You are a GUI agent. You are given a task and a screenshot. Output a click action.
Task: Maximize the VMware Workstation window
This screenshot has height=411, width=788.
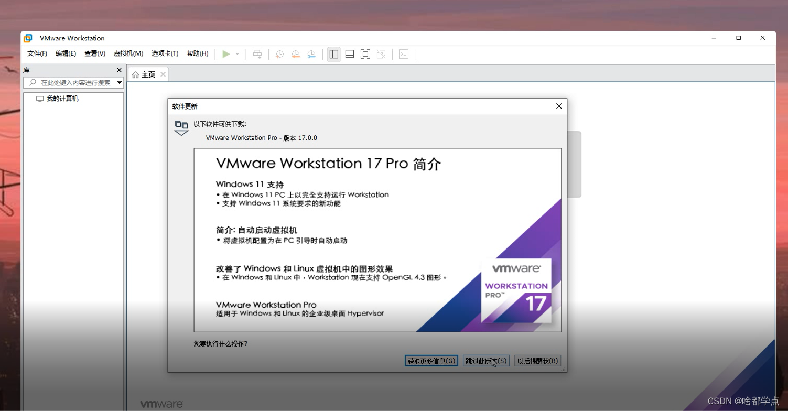point(738,38)
